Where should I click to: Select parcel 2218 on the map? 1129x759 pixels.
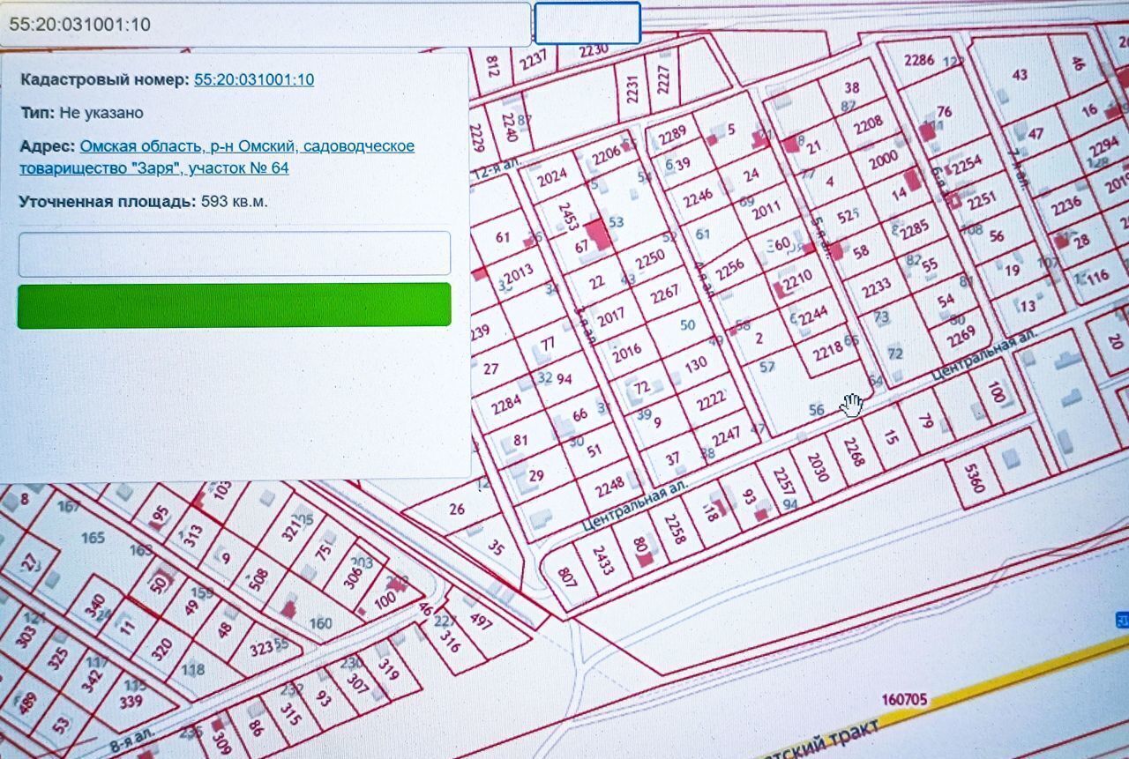[828, 351]
